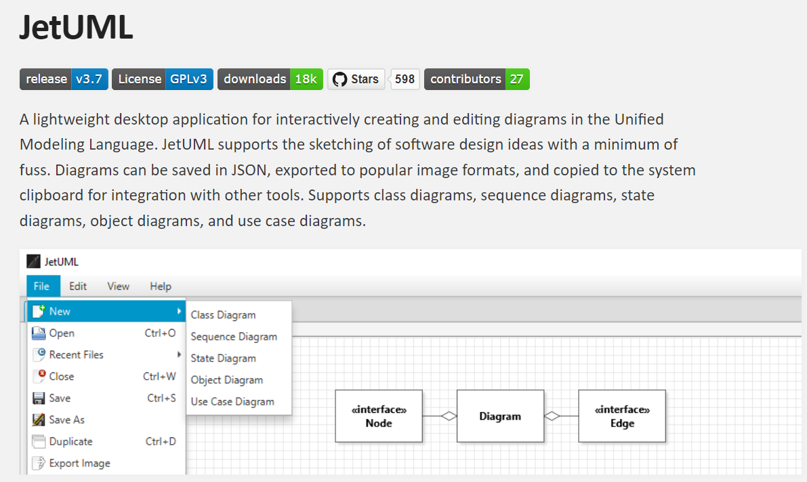Click the JetUML page heading
This screenshot has height=482, width=807.
[76, 27]
